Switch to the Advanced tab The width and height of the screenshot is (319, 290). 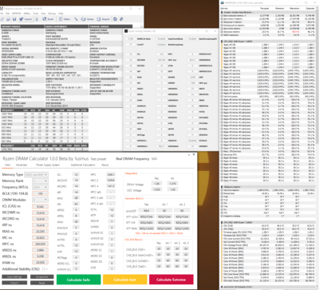[x=22, y=165]
